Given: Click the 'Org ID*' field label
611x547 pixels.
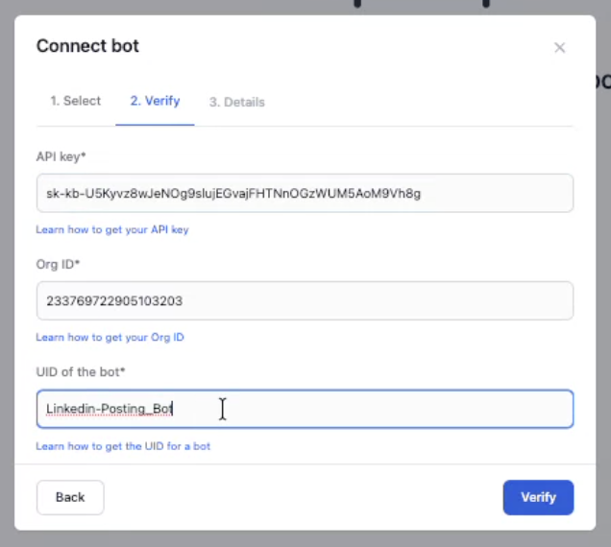Looking at the screenshot, I should (x=58, y=263).
